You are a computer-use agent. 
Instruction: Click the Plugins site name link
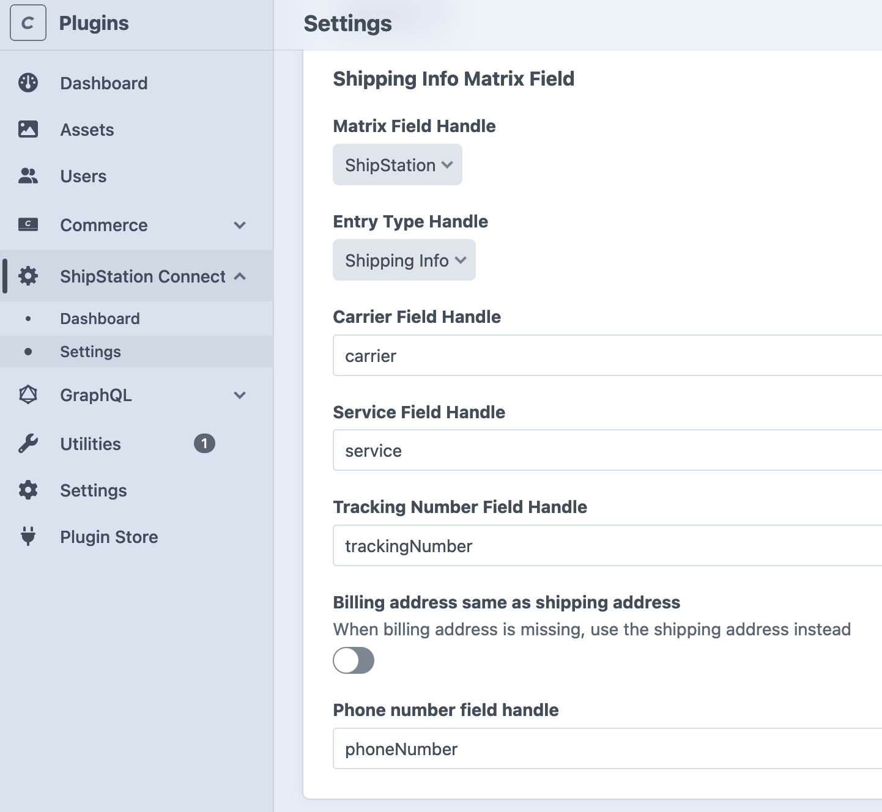(94, 23)
